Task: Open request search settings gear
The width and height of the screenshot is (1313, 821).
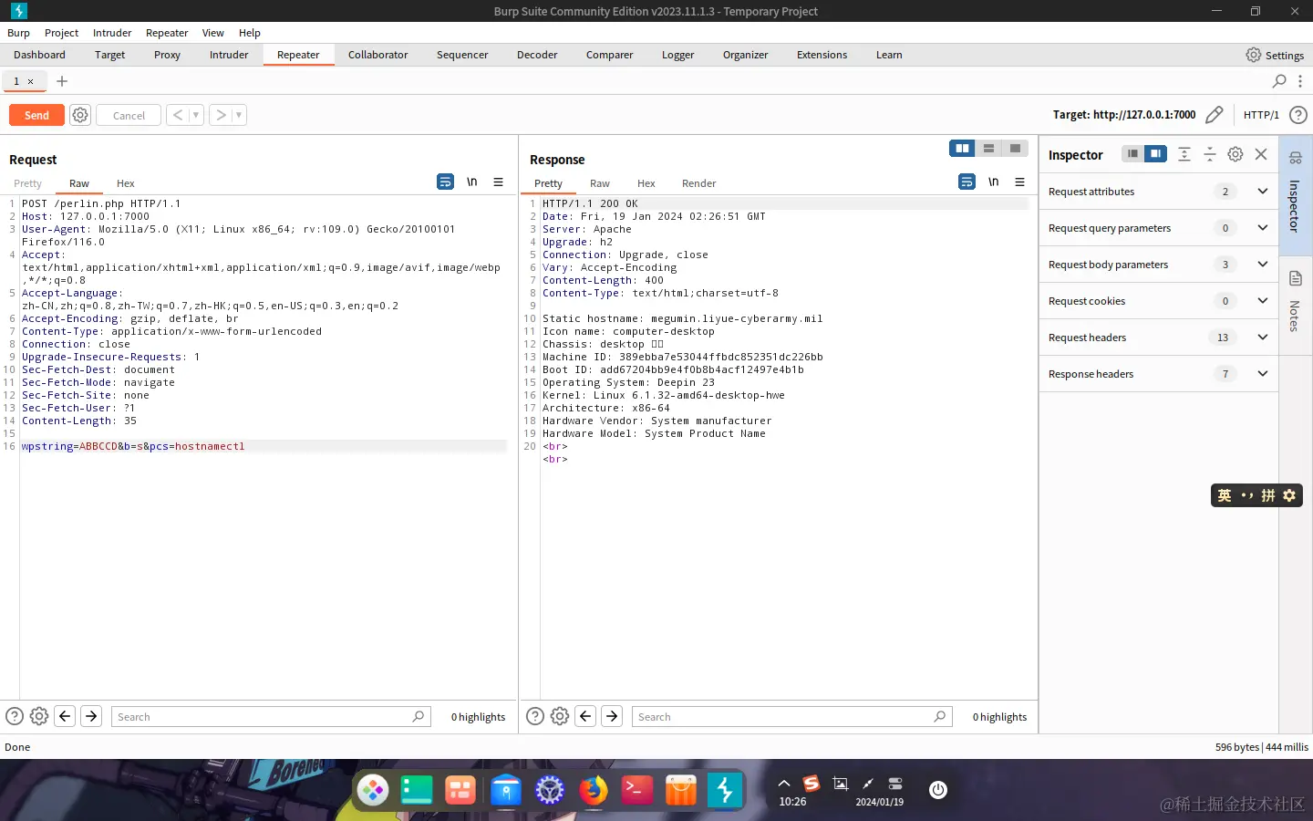Action: [x=39, y=716]
